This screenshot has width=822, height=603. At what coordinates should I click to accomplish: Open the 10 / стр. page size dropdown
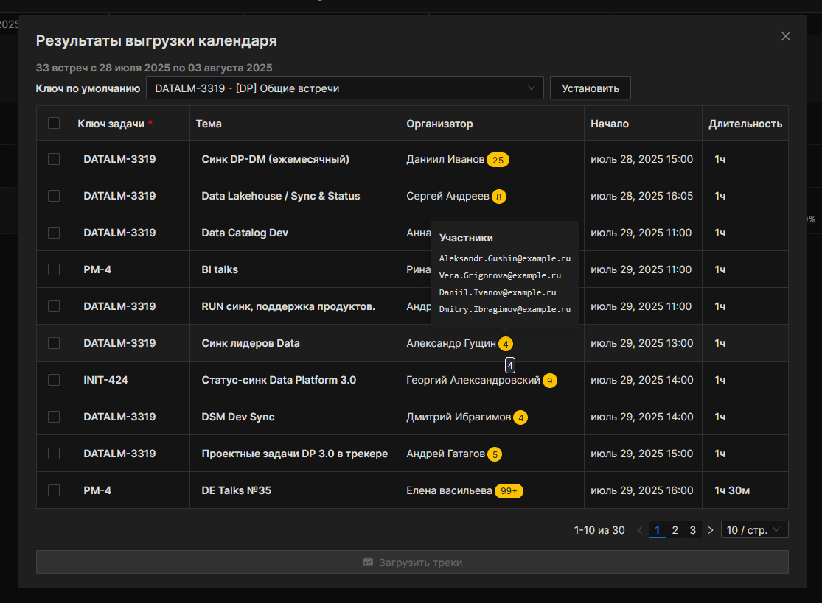(x=754, y=529)
